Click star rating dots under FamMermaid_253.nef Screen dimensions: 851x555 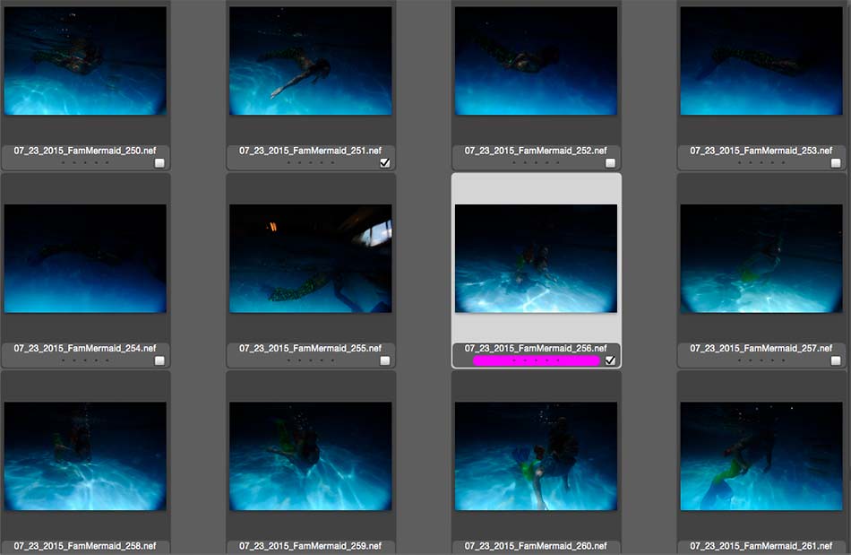pyautogui.click(x=761, y=162)
